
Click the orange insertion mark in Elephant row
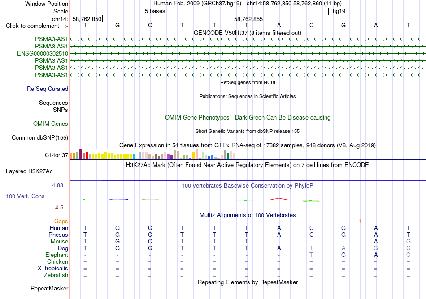[361, 254]
